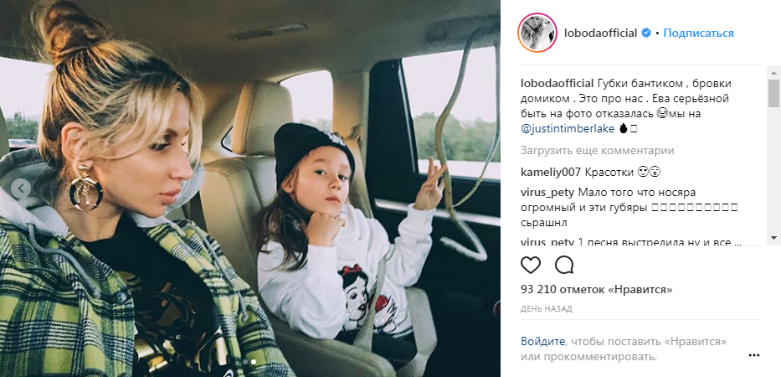Open the three-dots more options menu
Image resolution: width=781 pixels, height=377 pixels.
(753, 355)
